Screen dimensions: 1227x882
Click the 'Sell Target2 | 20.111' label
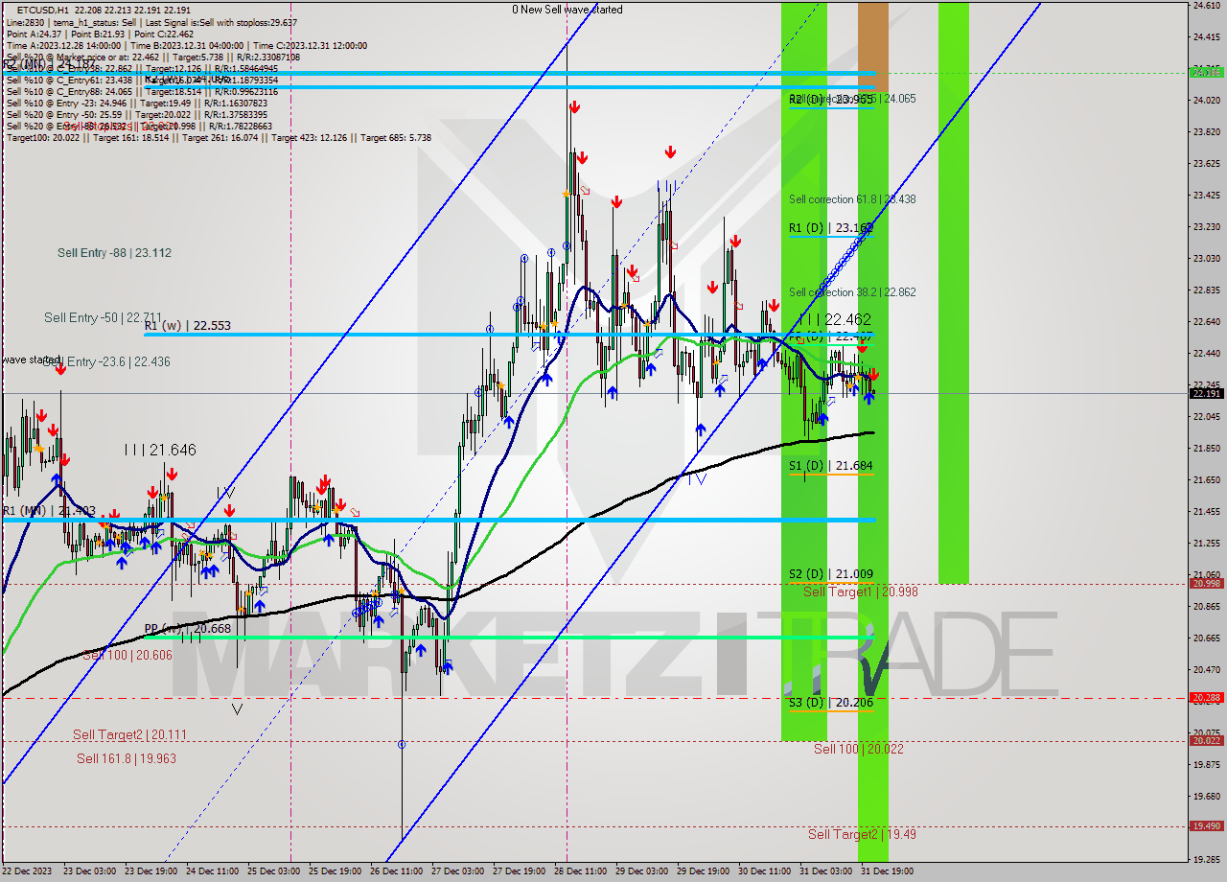point(129,735)
